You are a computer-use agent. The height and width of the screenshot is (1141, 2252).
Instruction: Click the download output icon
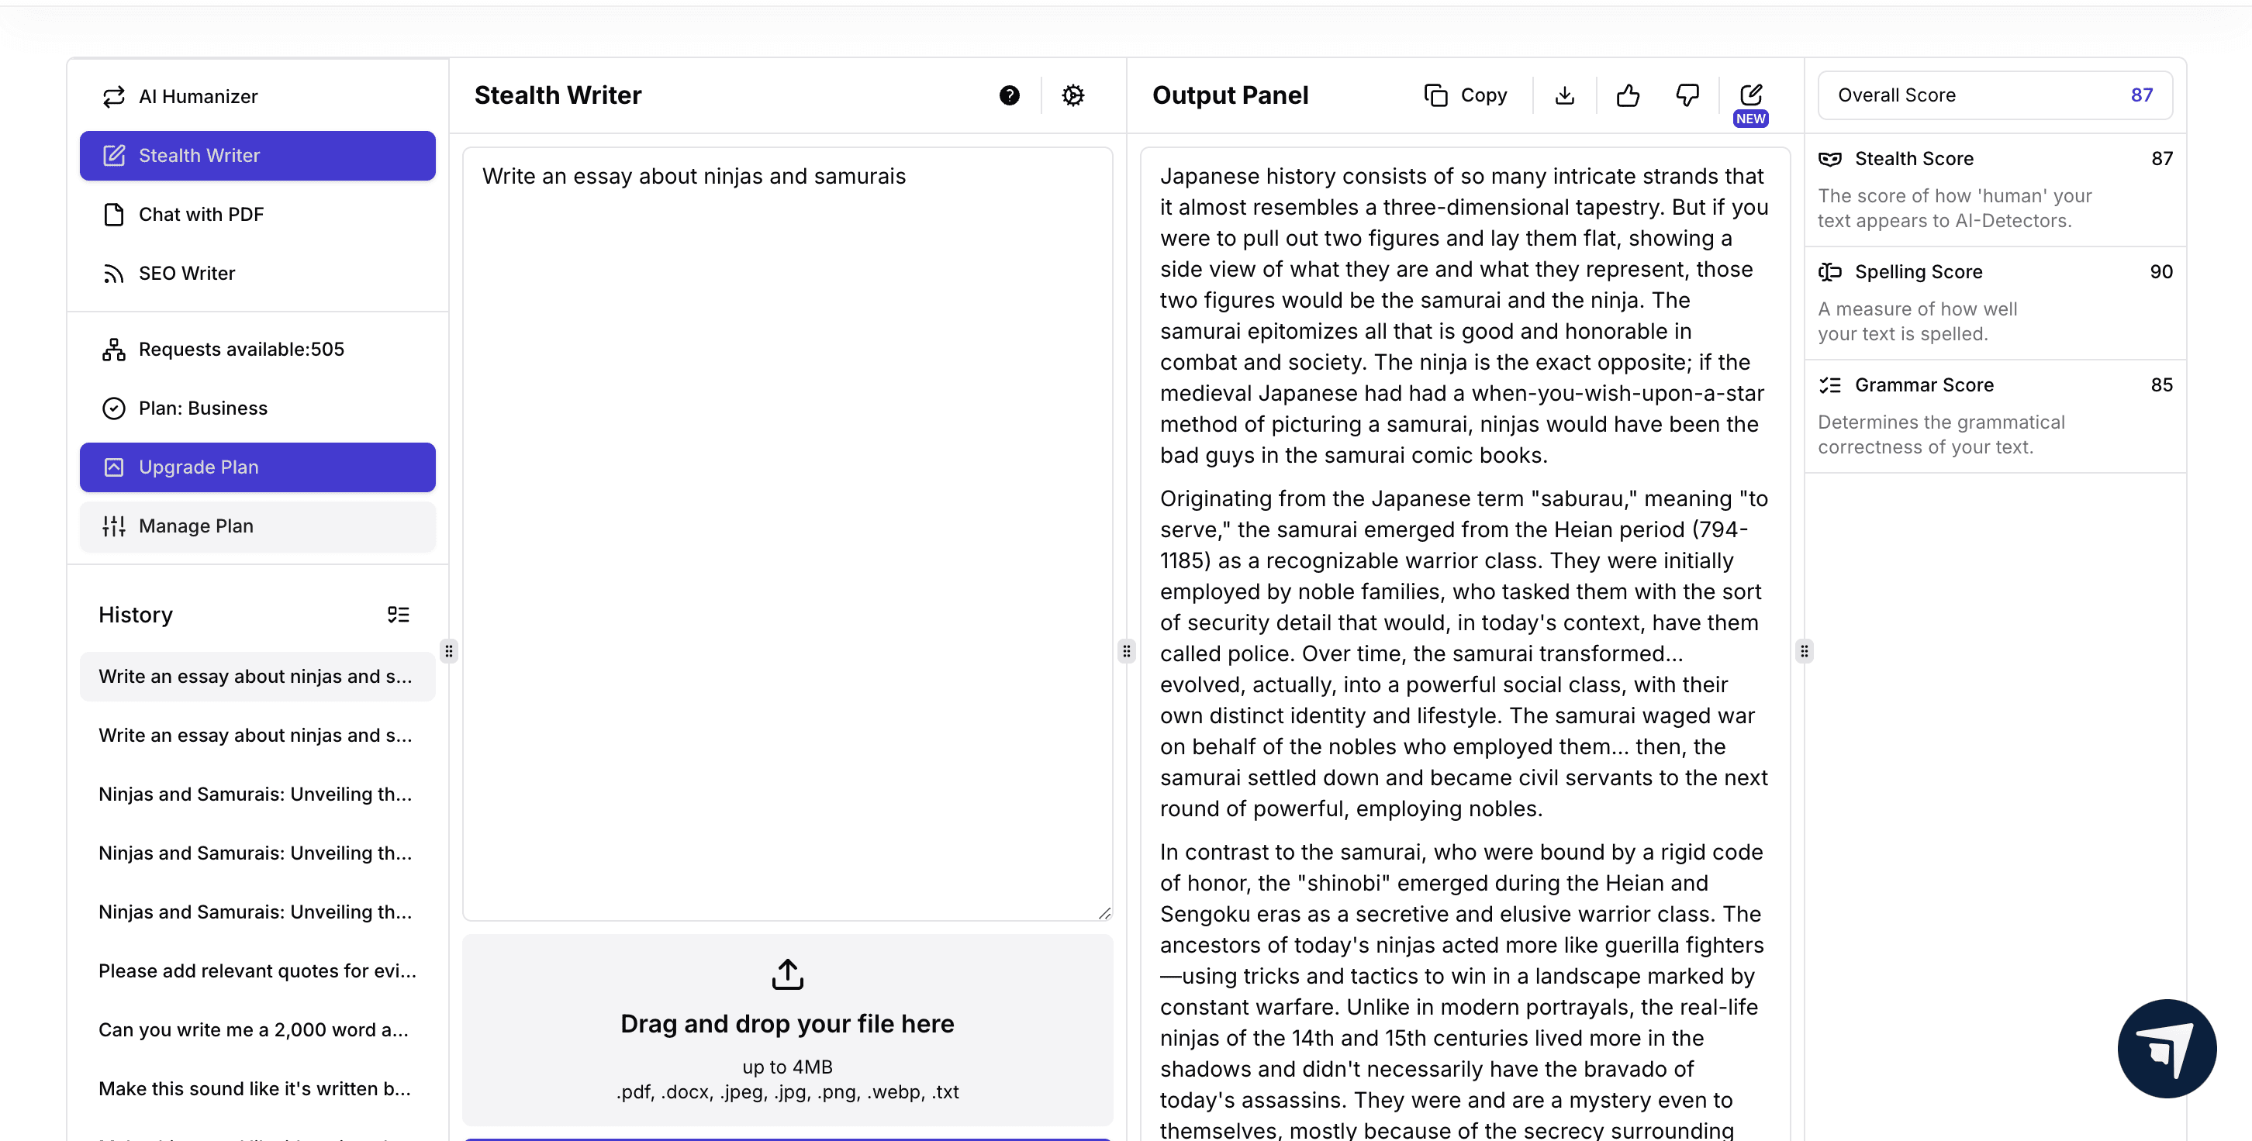click(x=1564, y=95)
